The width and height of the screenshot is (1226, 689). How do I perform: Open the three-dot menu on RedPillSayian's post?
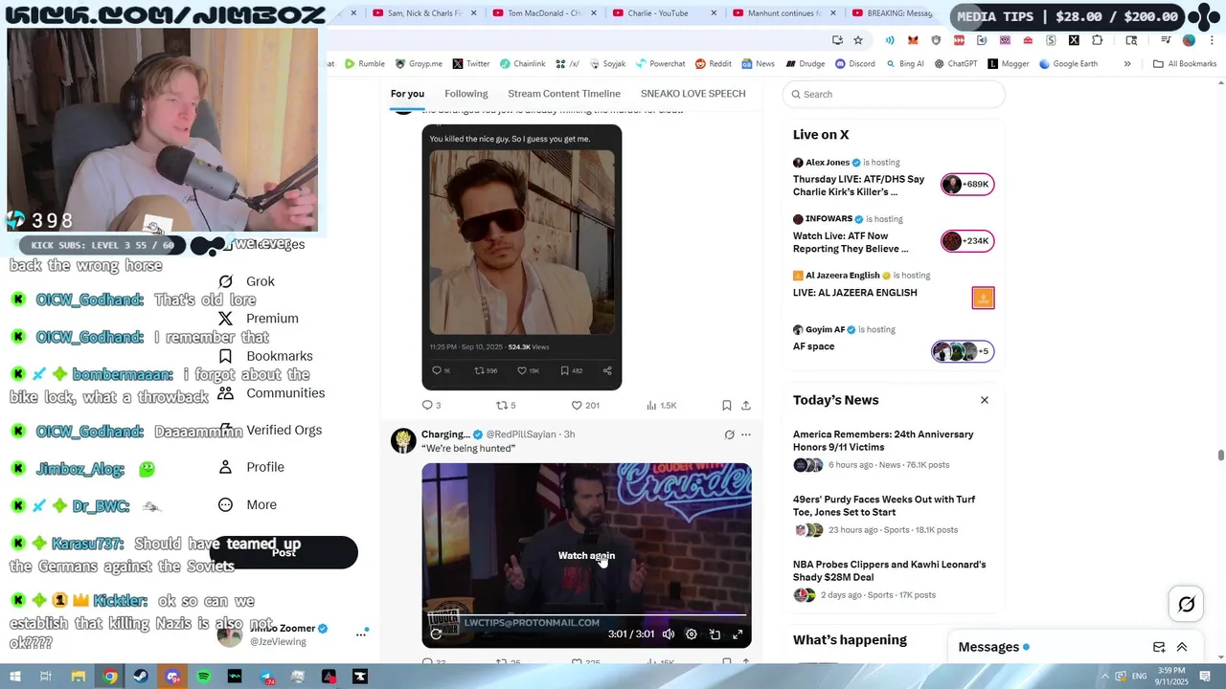(x=746, y=434)
